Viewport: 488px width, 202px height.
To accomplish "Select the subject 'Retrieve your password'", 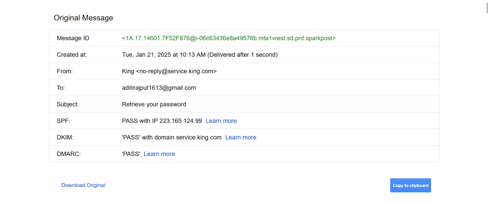I will pyautogui.click(x=154, y=104).
